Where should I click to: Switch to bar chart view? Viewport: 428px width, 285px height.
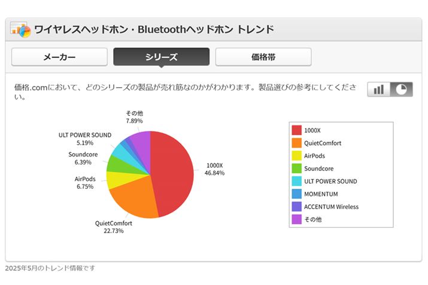378,89
